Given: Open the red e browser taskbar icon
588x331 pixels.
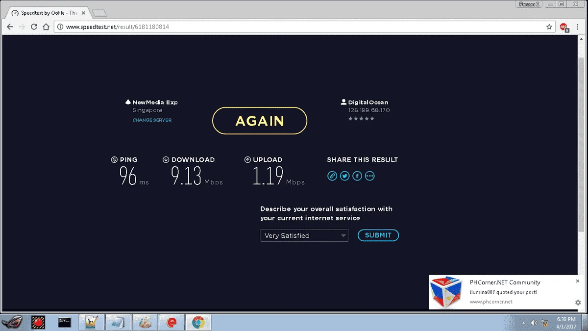Looking at the screenshot, I should pos(171,322).
